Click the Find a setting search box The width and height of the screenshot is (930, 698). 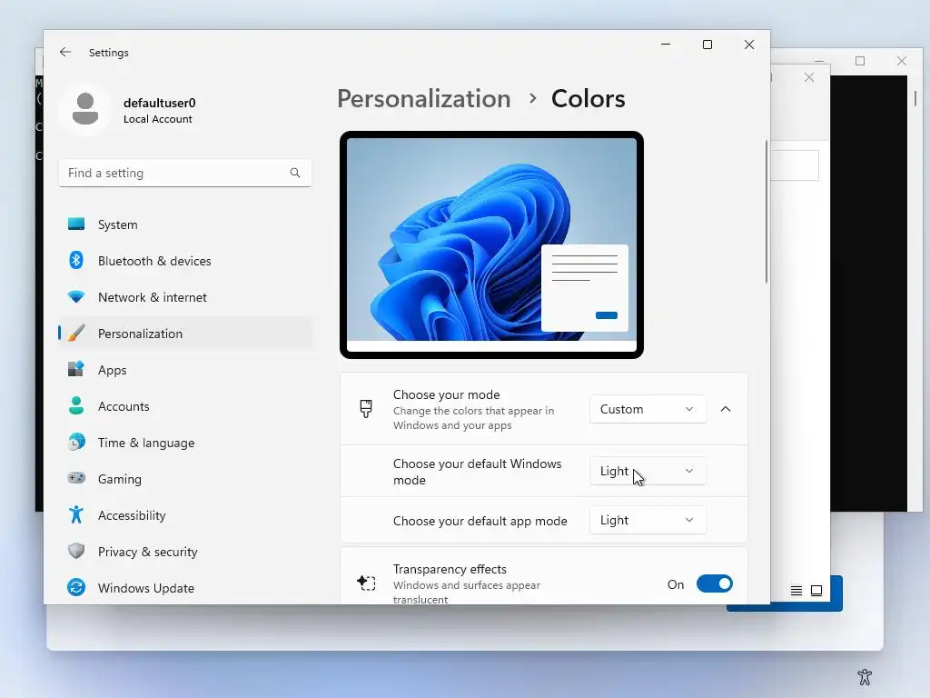click(x=185, y=173)
